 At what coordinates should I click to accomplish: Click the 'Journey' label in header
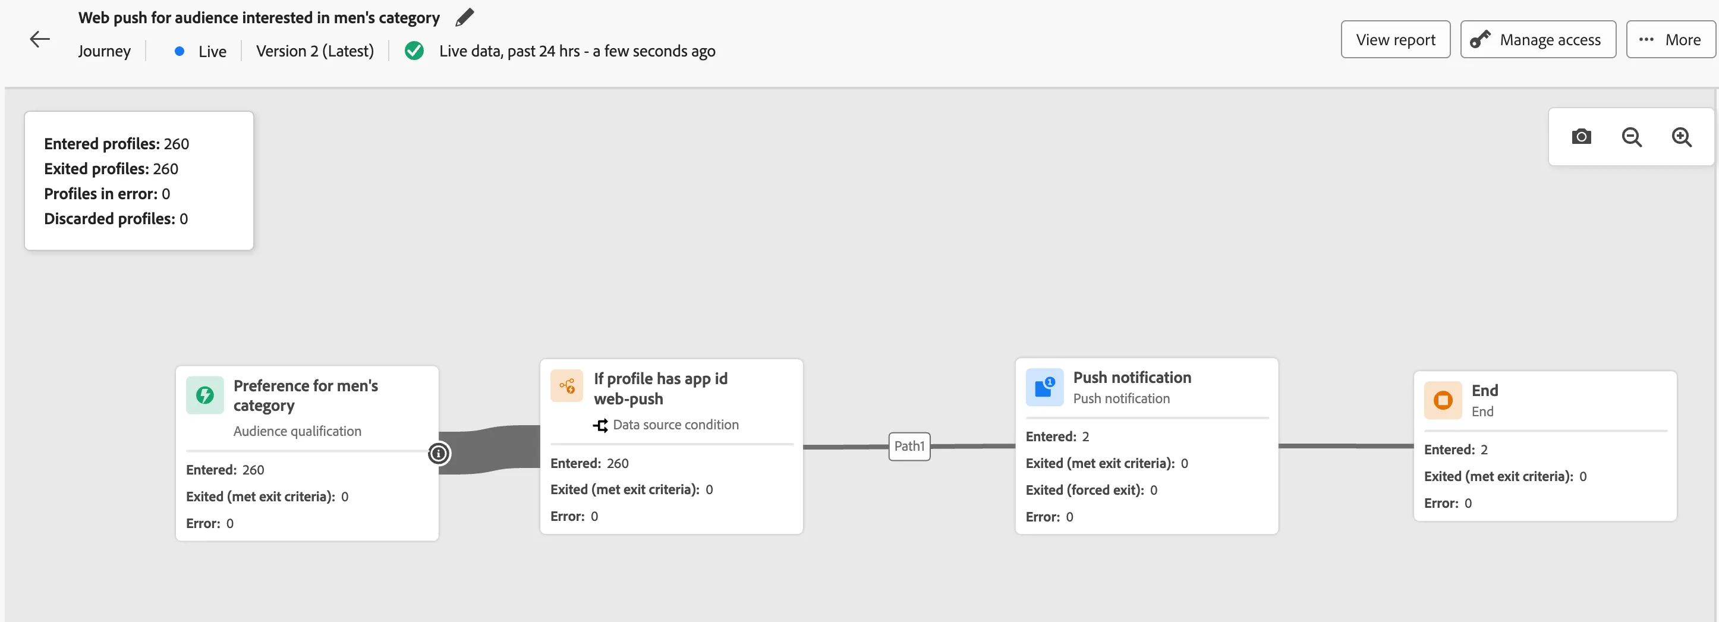104,51
